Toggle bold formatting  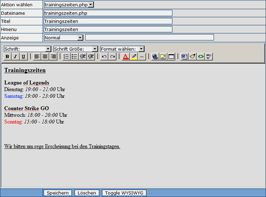pos(7,57)
